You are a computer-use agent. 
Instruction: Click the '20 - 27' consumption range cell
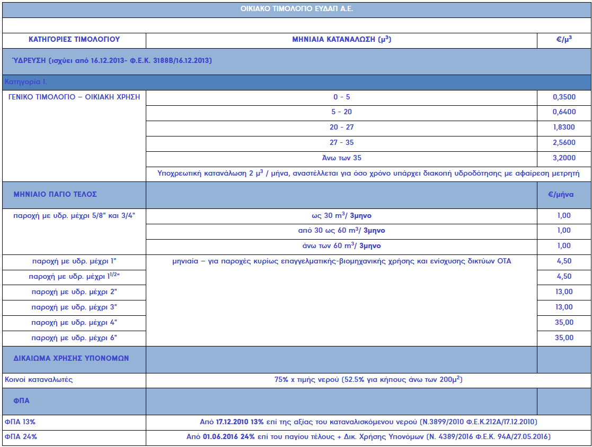point(341,127)
